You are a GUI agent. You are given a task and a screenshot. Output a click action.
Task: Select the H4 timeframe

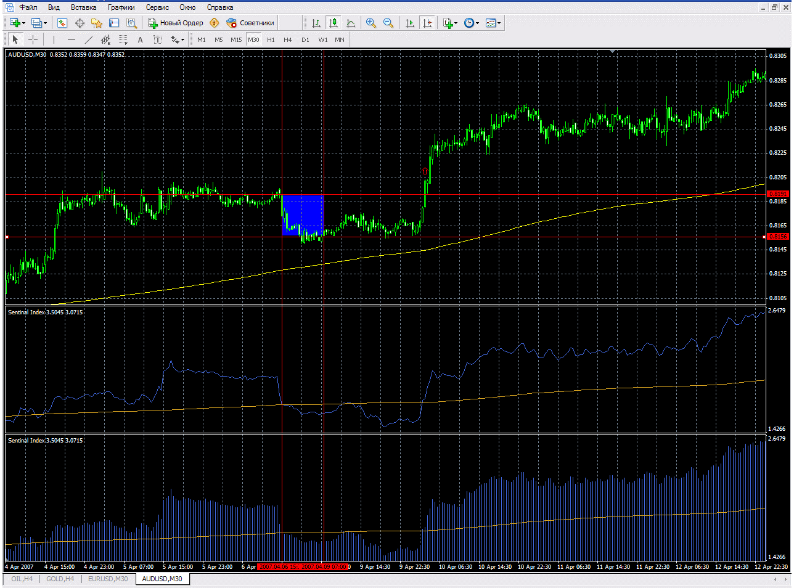point(287,39)
